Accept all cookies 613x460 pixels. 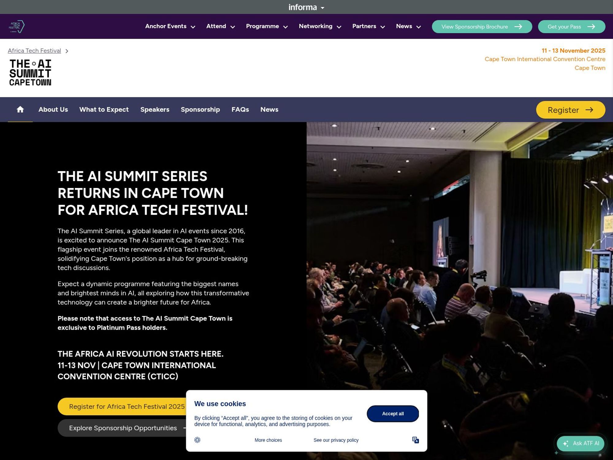(x=393, y=413)
